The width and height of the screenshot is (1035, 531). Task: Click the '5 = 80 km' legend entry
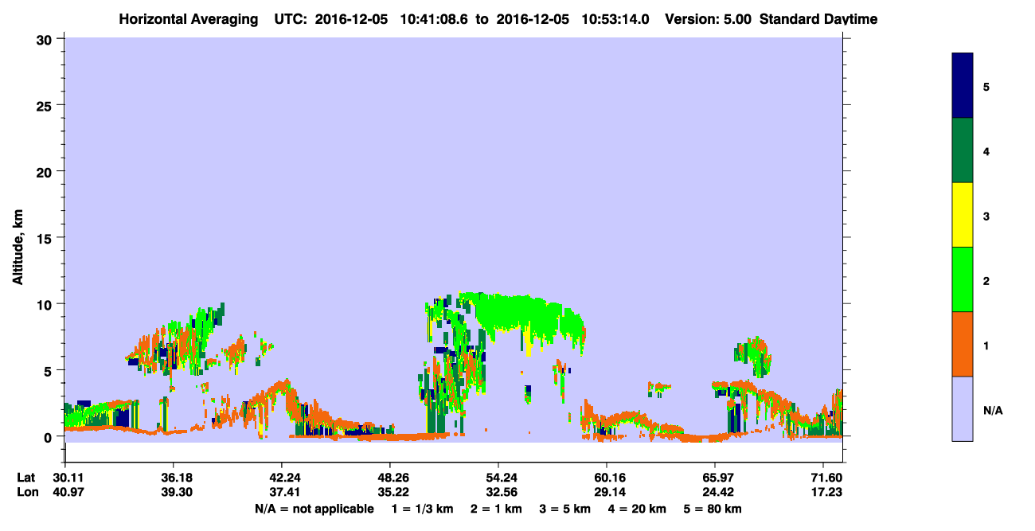tap(711, 509)
